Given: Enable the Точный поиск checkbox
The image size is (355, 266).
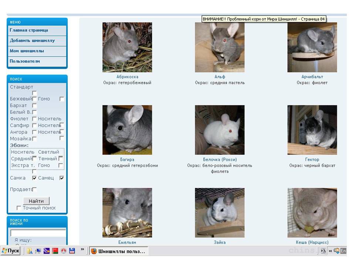Looking at the screenshot, I should pyautogui.click(x=19, y=208).
